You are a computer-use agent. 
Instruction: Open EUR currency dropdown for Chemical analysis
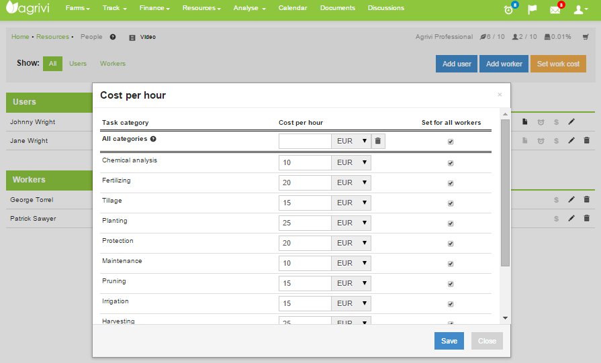tap(351, 162)
